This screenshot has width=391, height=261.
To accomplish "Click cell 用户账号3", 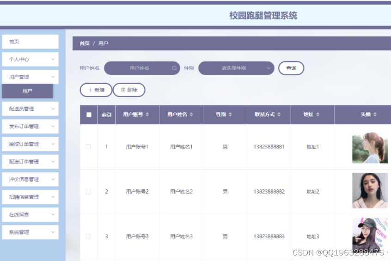I will click(137, 237).
